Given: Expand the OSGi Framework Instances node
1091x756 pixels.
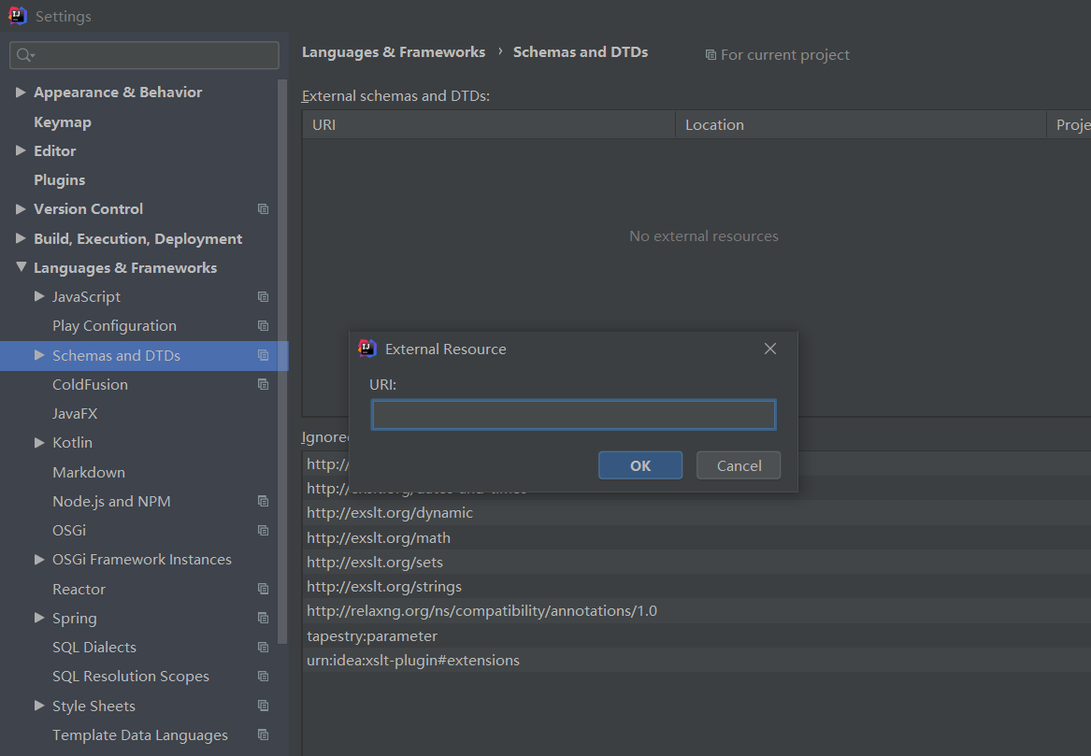Looking at the screenshot, I should (x=38, y=559).
